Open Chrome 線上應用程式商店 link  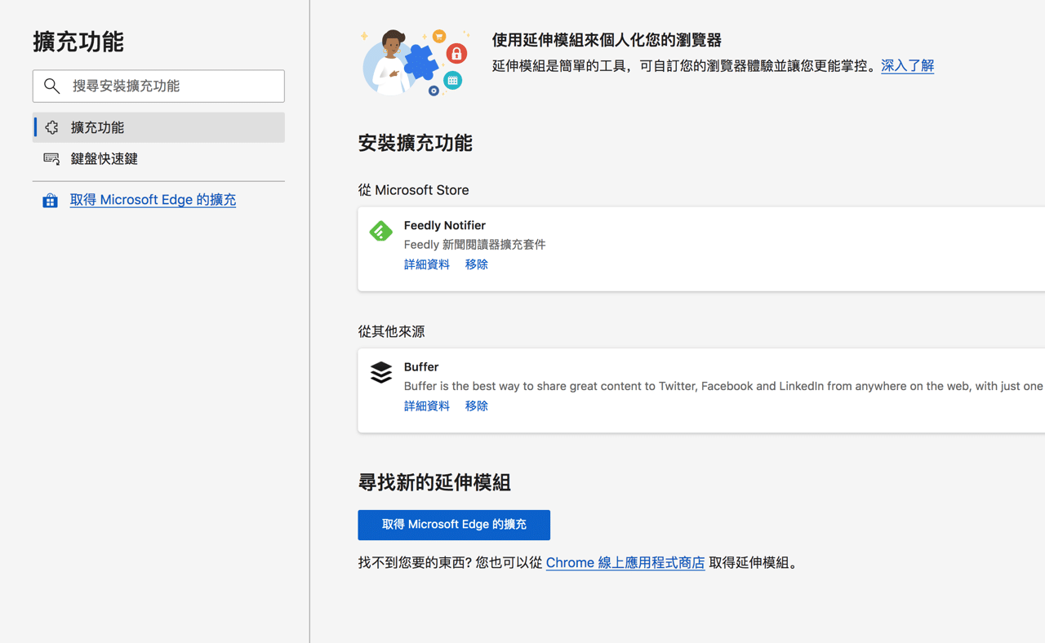(x=625, y=563)
